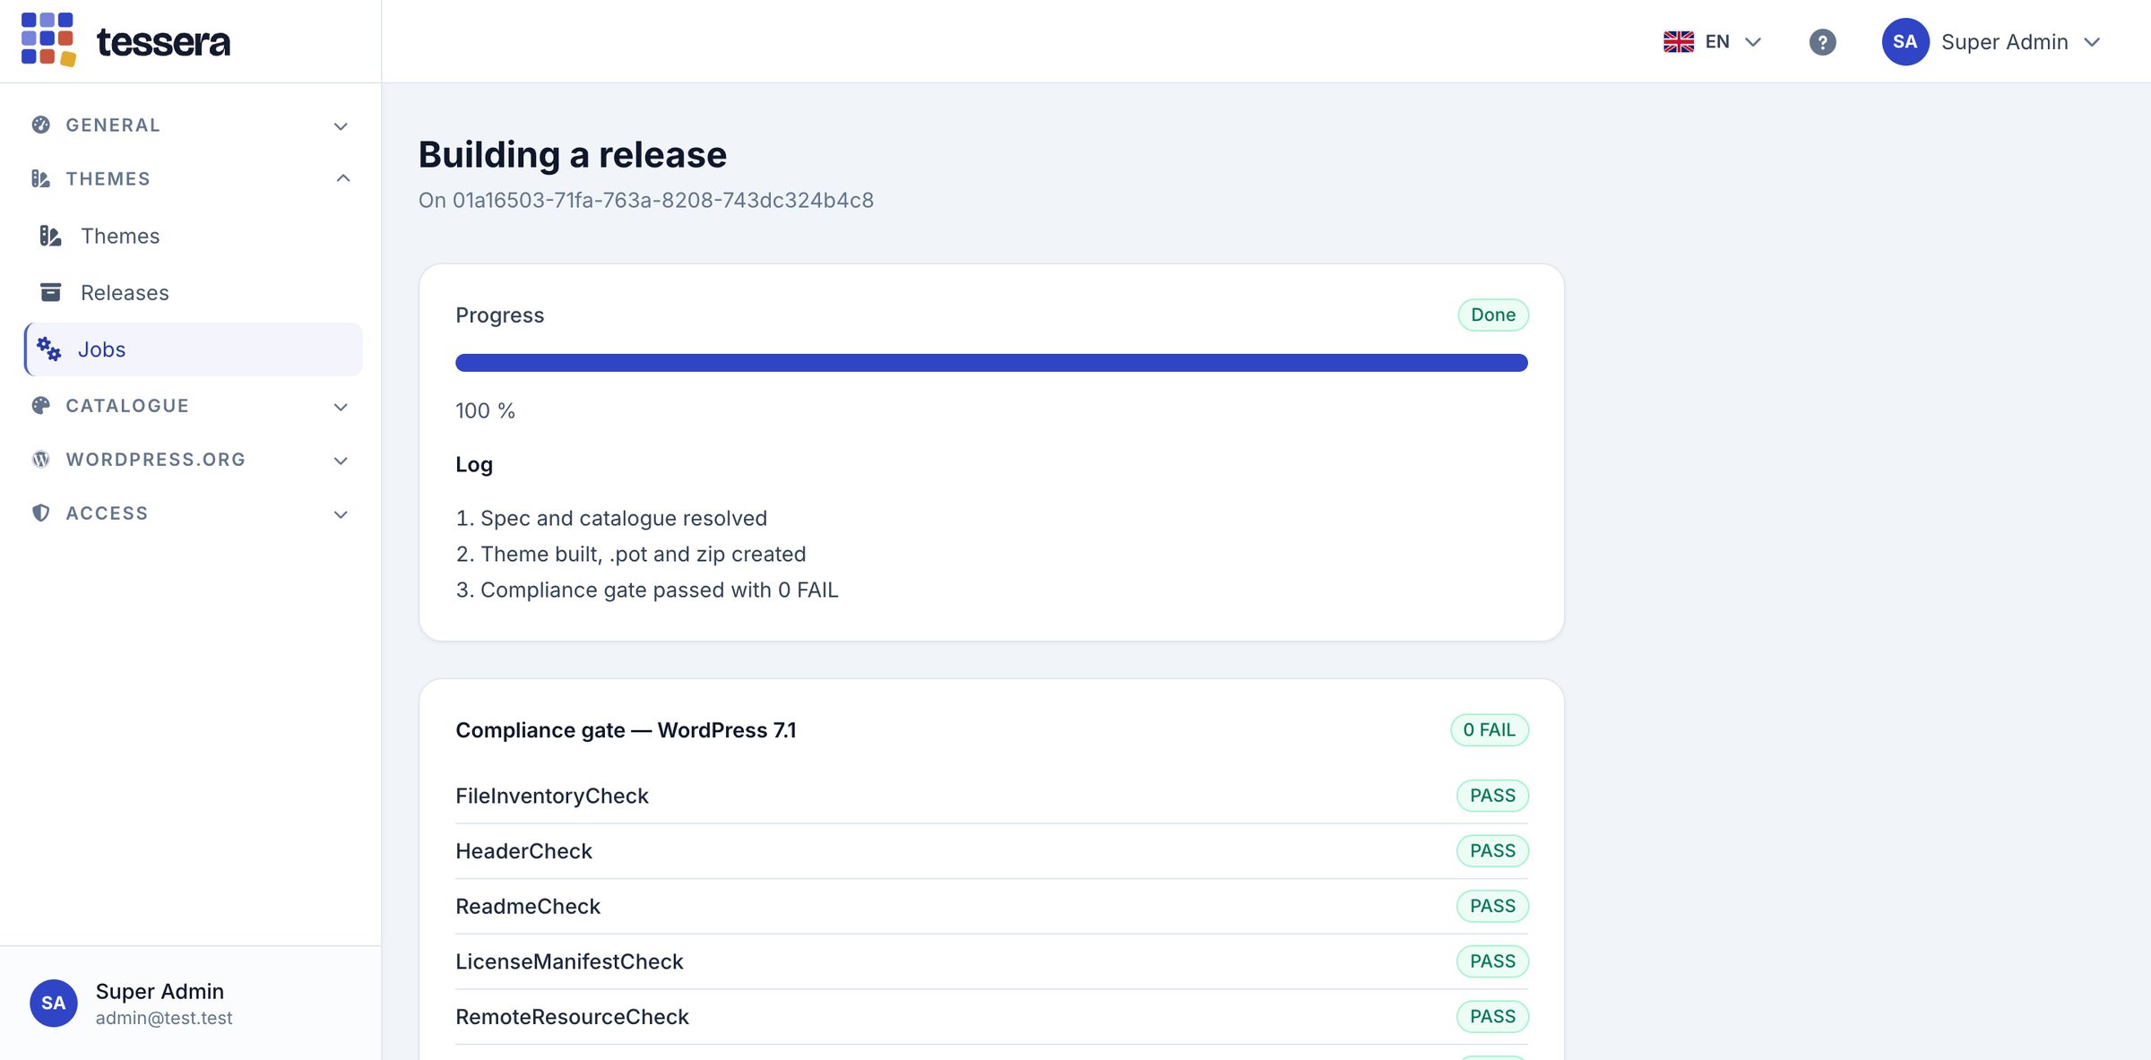Viewport: 2151px width, 1060px height.
Task: Click the tessera logo grid icon
Action: pos(48,39)
